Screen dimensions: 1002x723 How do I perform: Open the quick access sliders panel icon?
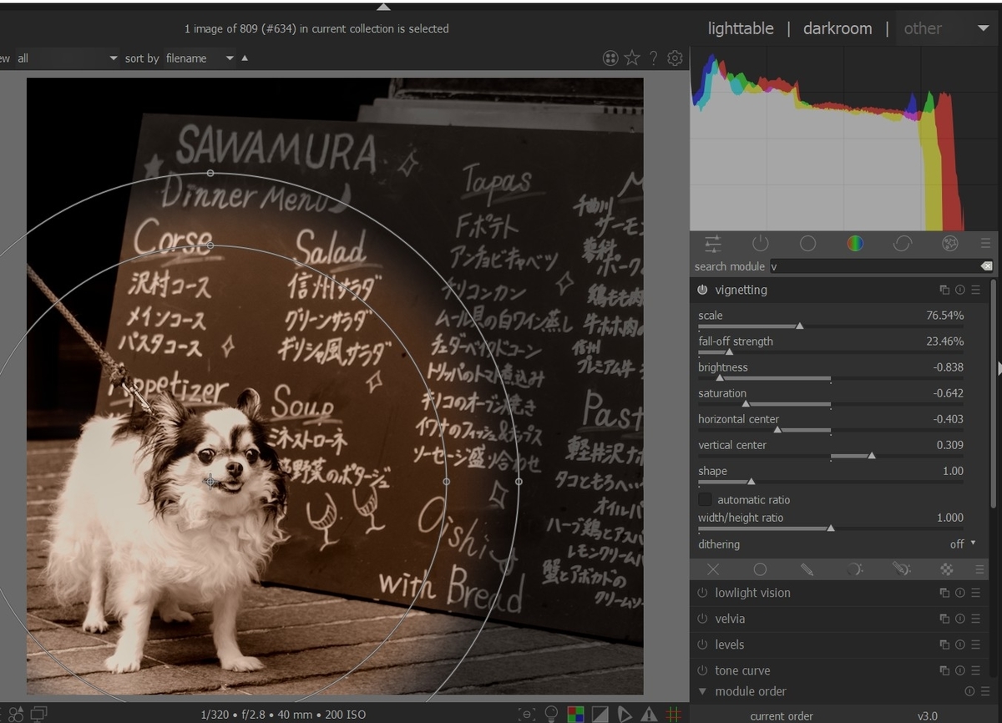(713, 243)
